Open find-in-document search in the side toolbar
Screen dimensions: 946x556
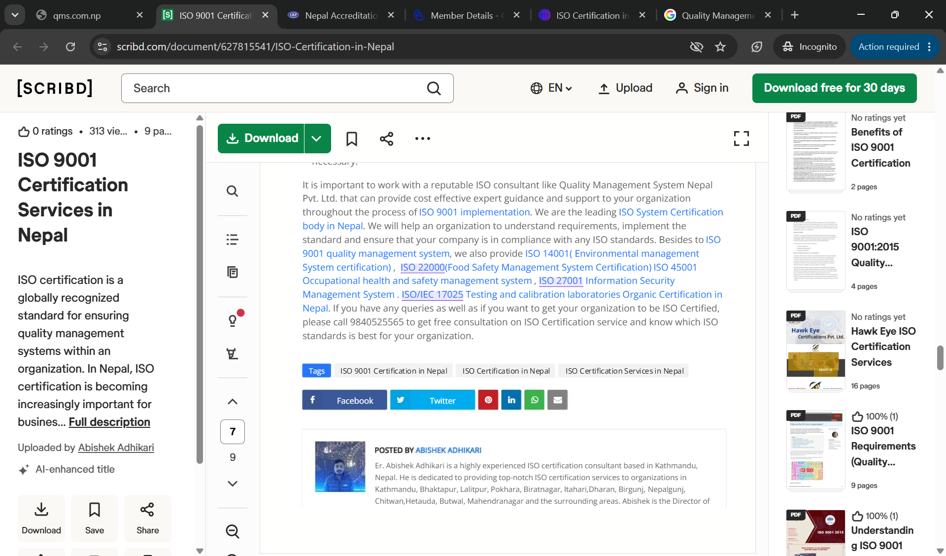tap(233, 191)
